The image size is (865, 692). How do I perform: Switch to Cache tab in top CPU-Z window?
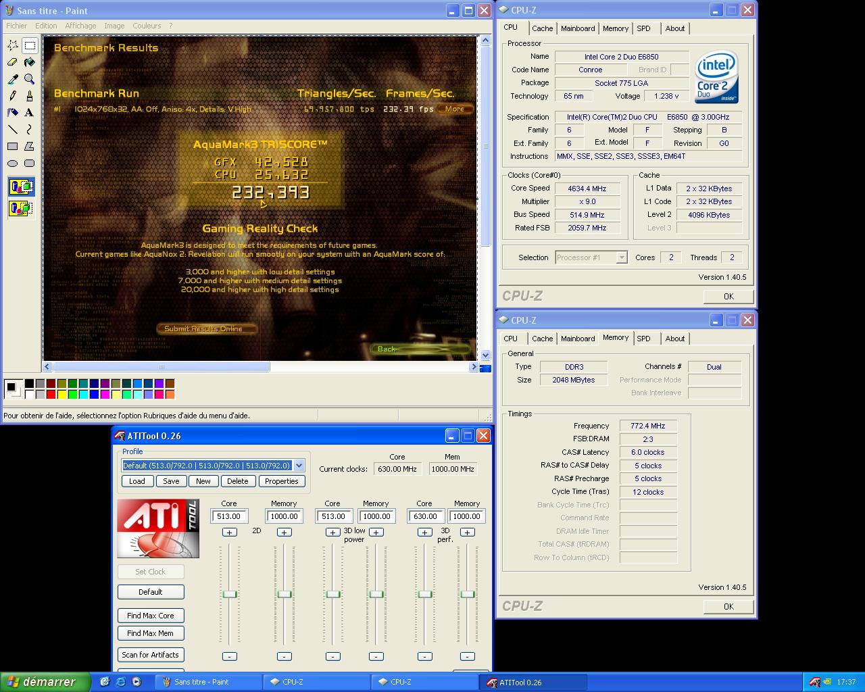(542, 28)
